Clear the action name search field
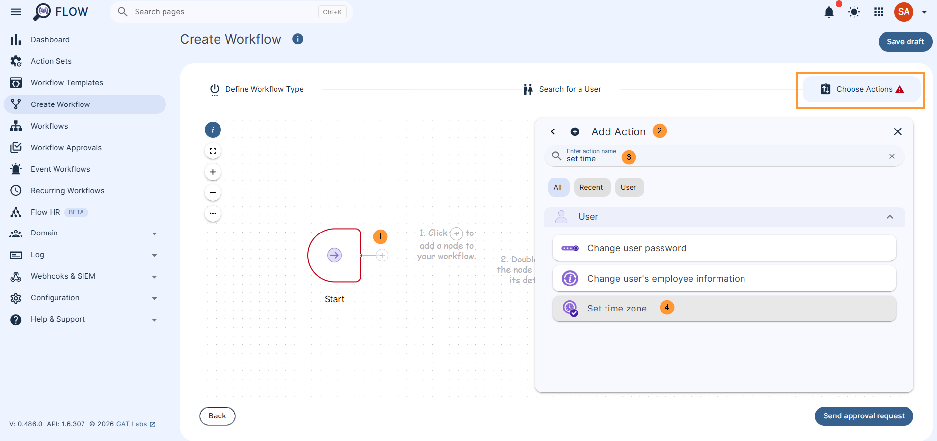Image resolution: width=937 pixels, height=441 pixels. [892, 156]
